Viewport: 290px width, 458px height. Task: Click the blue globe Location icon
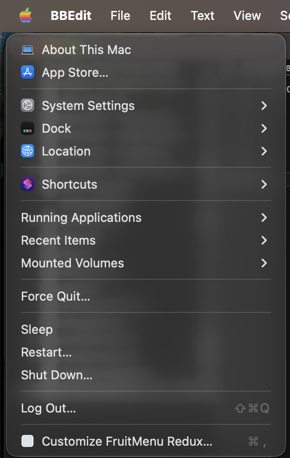click(27, 151)
